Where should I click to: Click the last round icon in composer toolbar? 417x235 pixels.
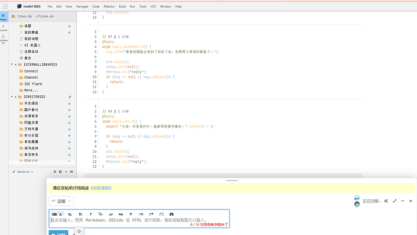(x=172, y=214)
